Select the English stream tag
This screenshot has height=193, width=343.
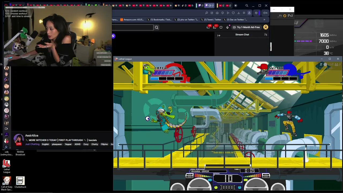pyautogui.click(x=45, y=144)
